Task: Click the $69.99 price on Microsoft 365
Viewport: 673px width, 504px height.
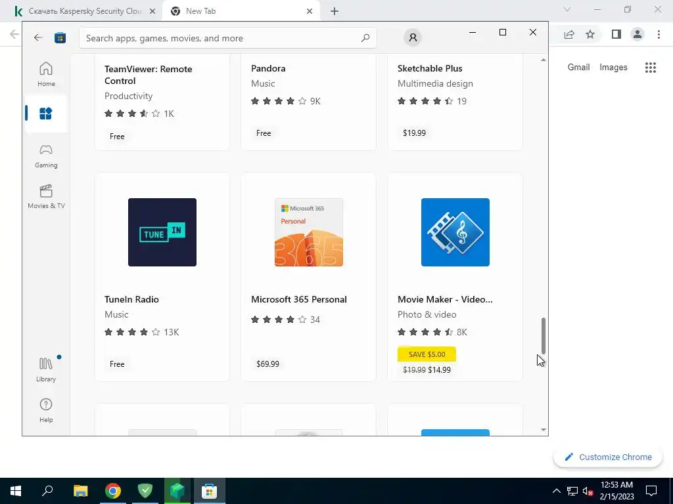Action: 267,364
